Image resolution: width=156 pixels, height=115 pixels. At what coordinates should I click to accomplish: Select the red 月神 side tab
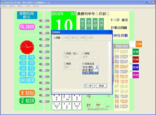pyautogui.click(x=136, y=60)
